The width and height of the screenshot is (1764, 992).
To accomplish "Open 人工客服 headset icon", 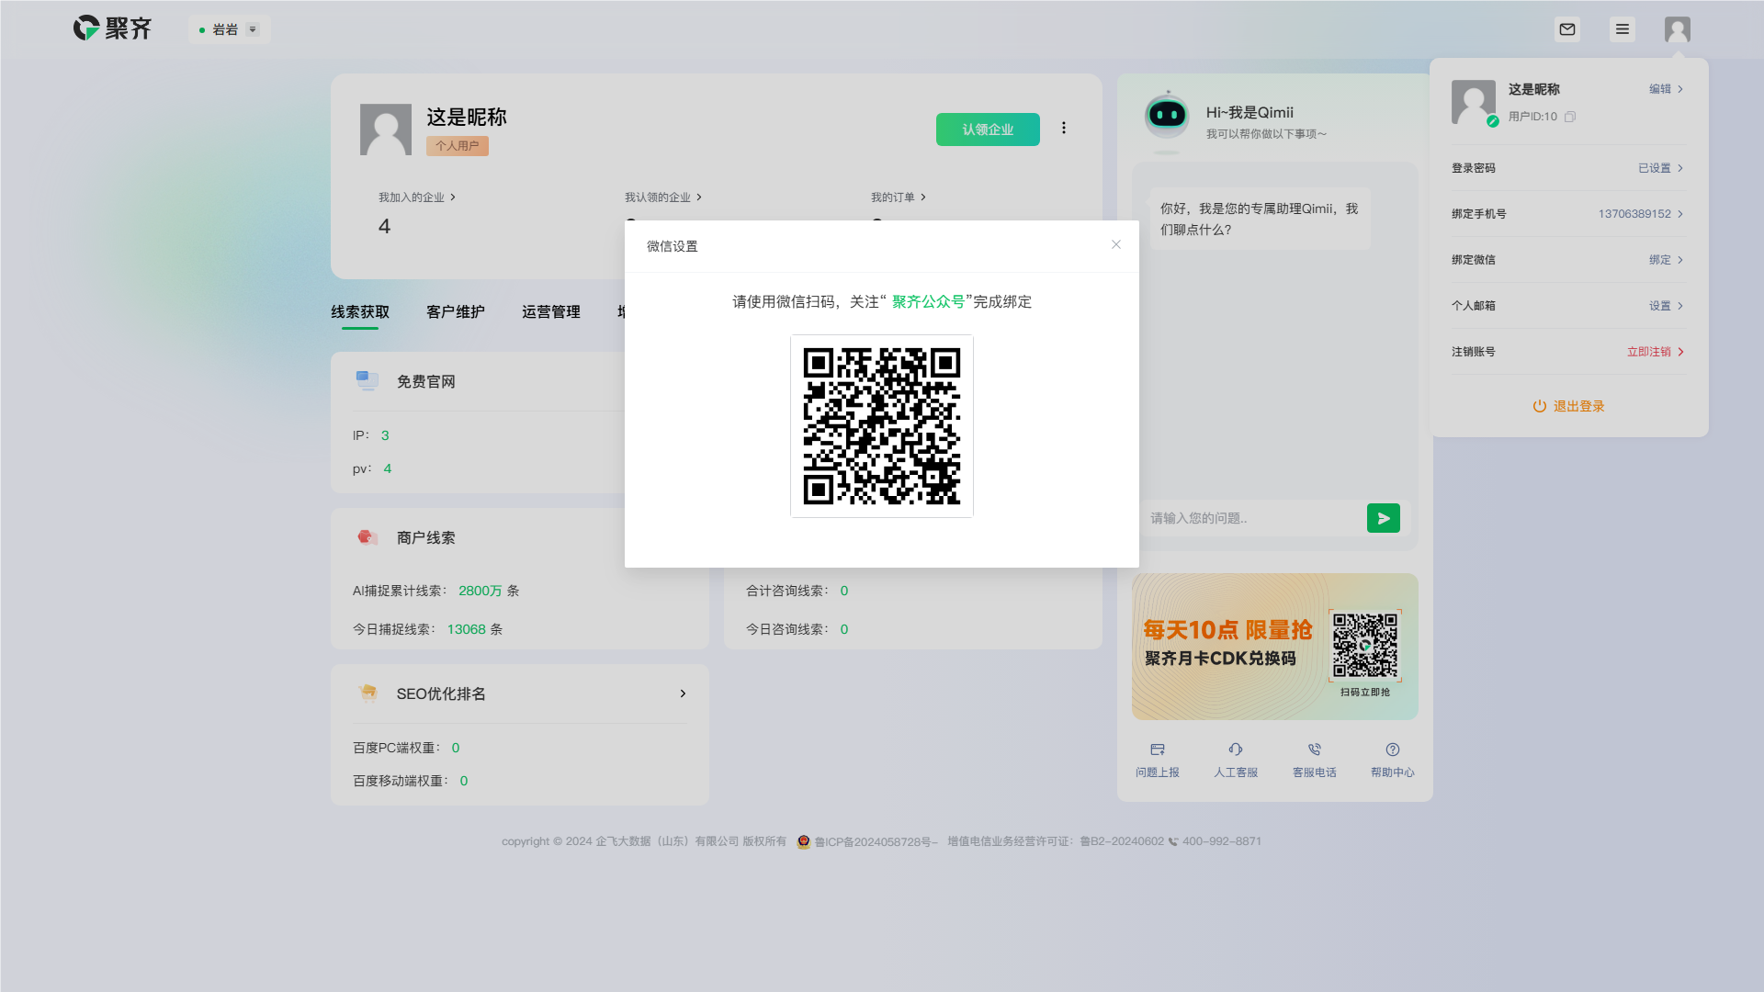I will click(x=1236, y=750).
